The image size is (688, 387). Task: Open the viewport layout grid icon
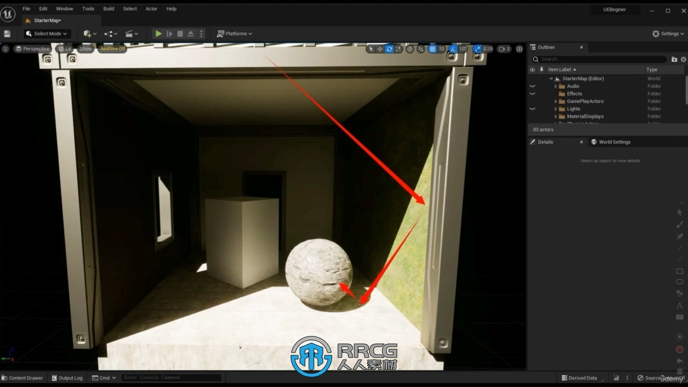point(519,49)
